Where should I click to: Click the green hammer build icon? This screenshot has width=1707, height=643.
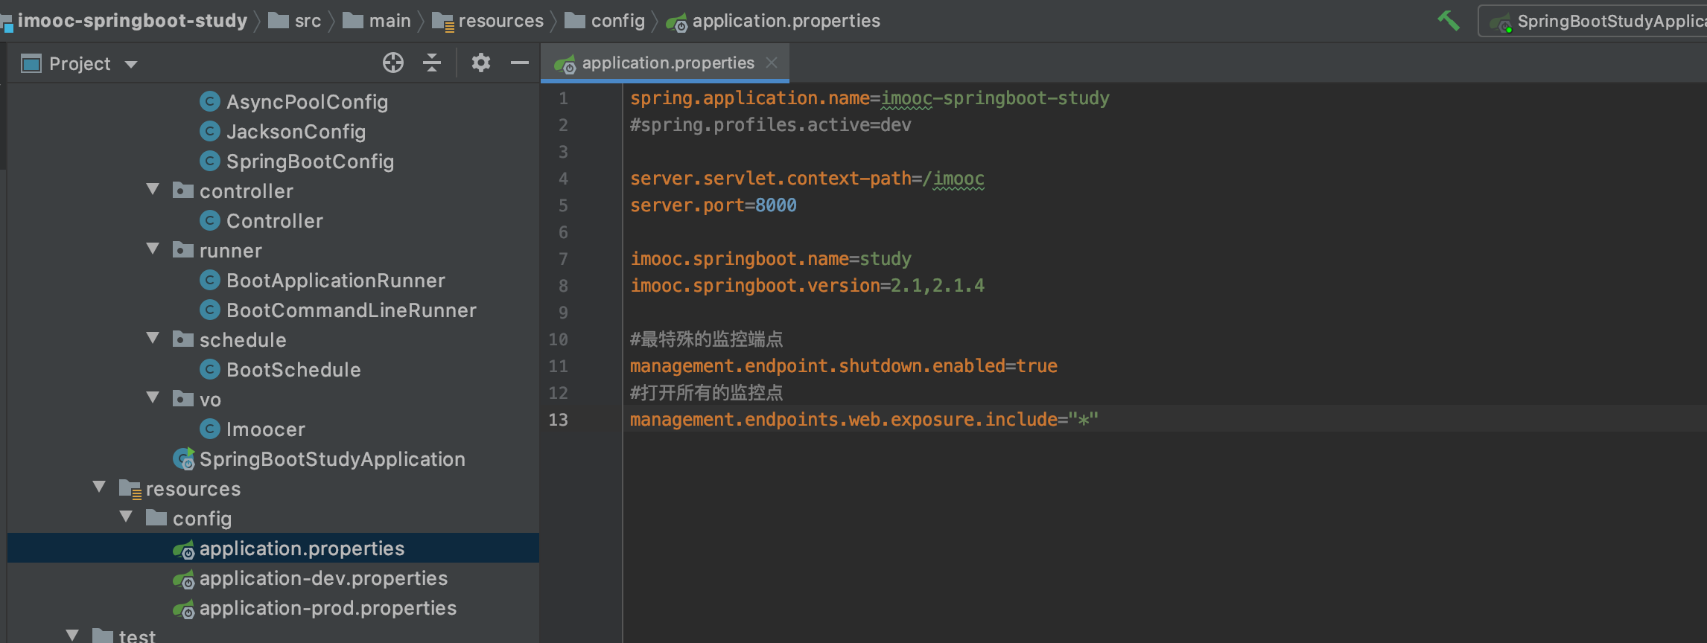[1448, 21]
